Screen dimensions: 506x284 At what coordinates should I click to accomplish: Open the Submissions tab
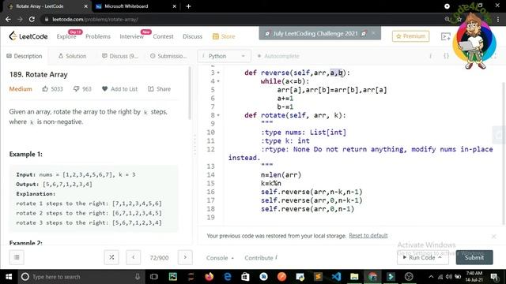click(x=168, y=56)
